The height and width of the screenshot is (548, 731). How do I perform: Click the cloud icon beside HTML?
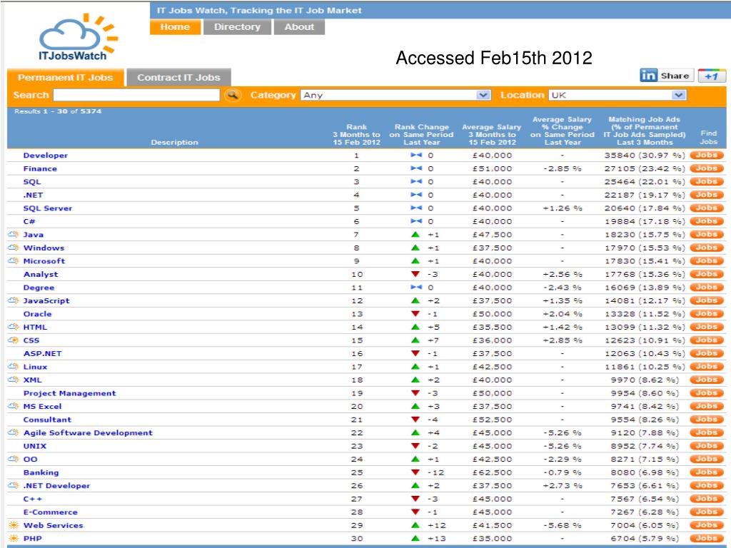pos(14,327)
